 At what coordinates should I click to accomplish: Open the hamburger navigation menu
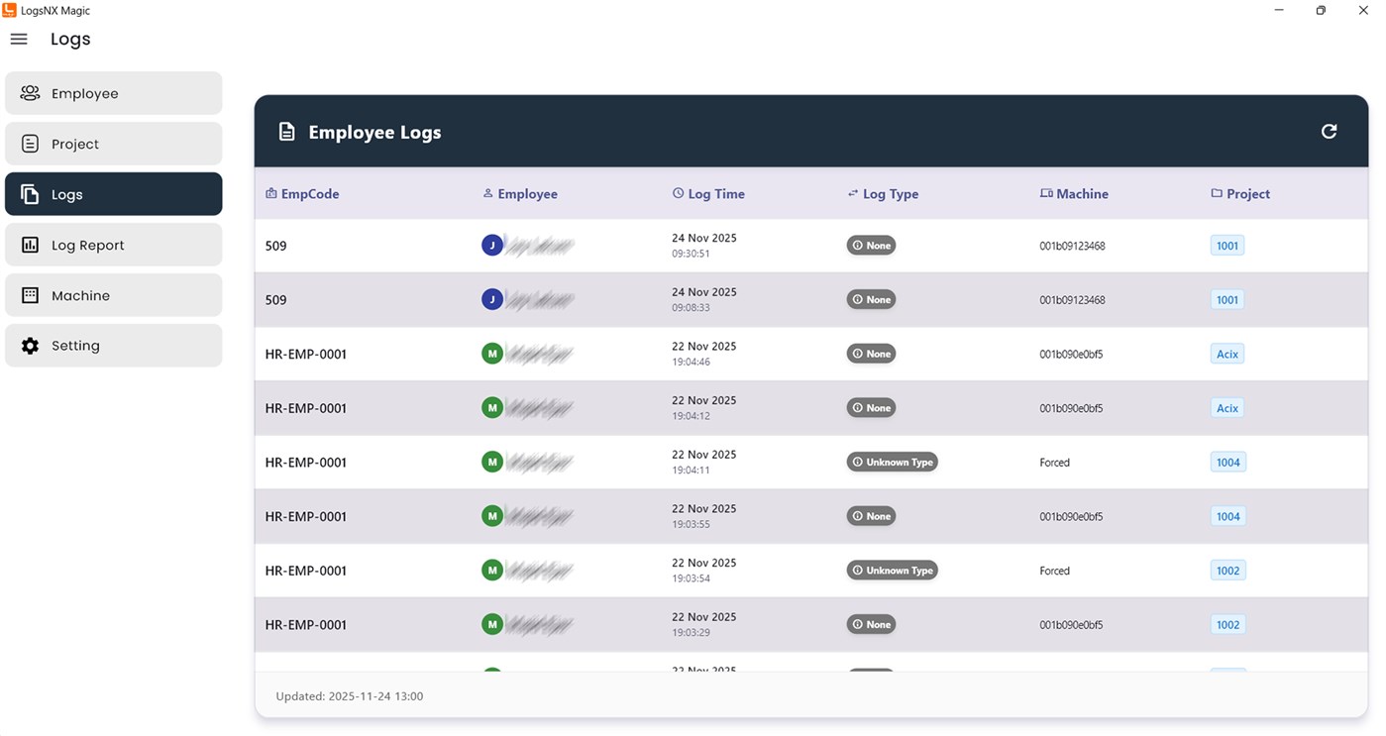pos(19,40)
